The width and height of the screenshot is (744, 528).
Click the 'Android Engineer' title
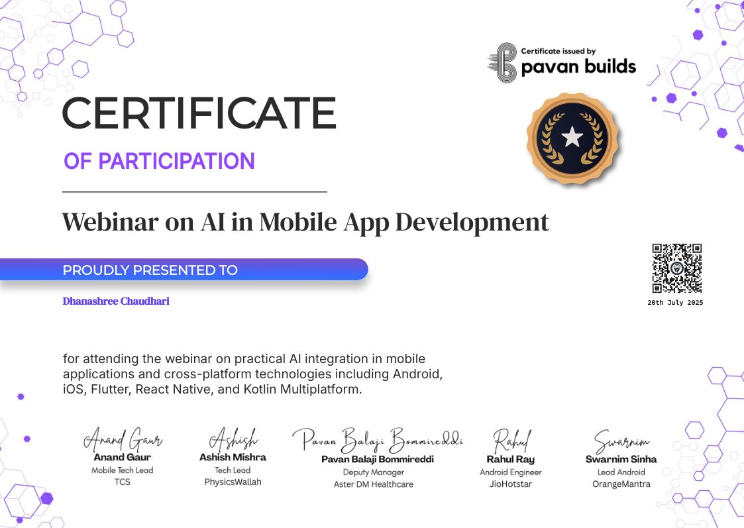pyautogui.click(x=511, y=472)
